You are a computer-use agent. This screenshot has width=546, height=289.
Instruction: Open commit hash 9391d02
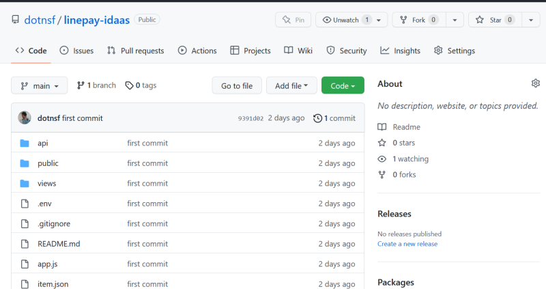pyautogui.click(x=250, y=118)
